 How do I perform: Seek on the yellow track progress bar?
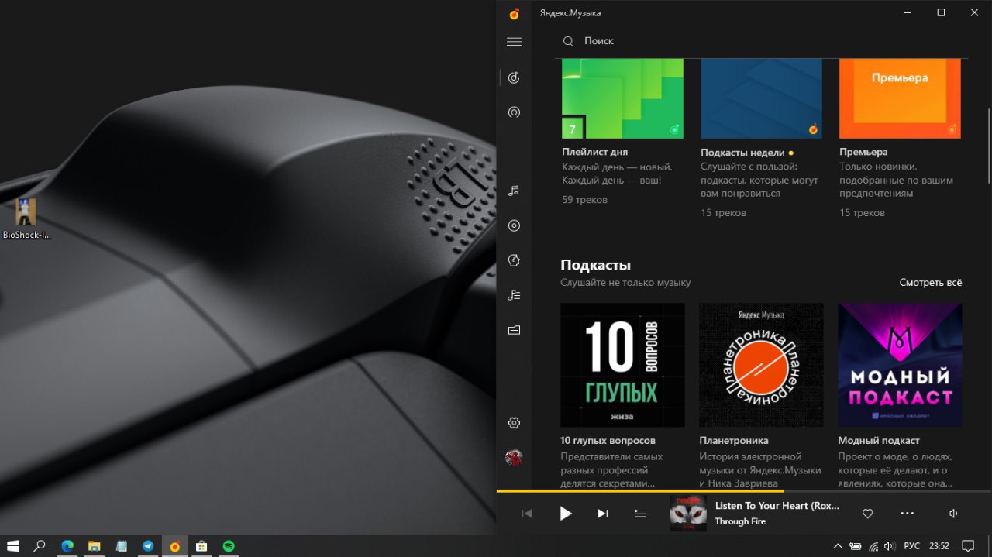[743, 491]
